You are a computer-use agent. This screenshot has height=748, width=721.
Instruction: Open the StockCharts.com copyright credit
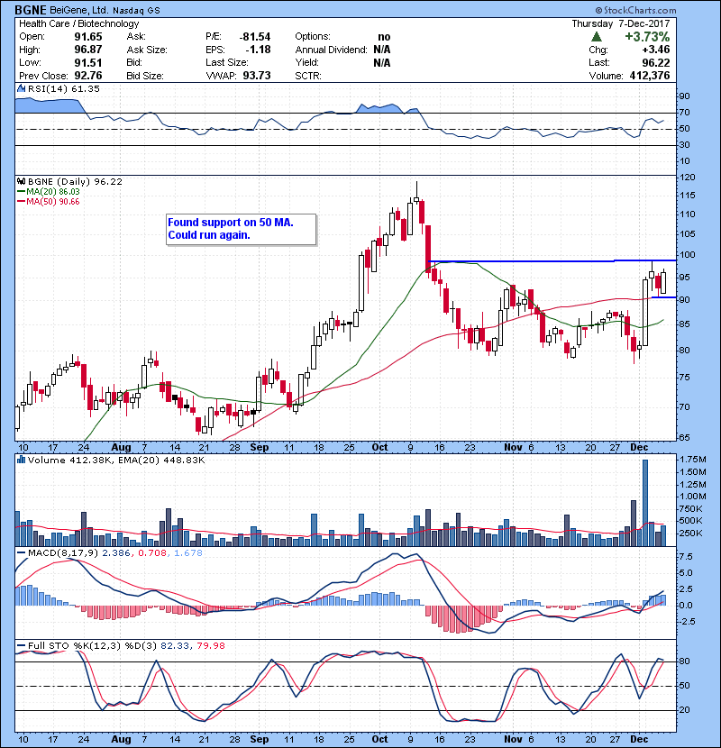[x=635, y=10]
